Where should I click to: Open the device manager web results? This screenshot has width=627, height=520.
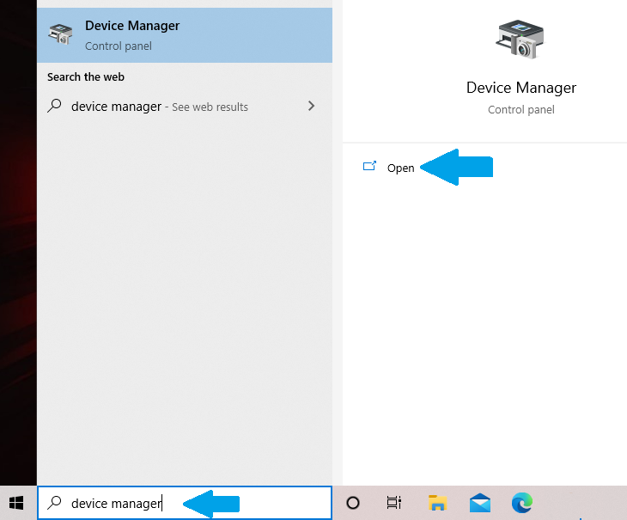[x=185, y=107]
